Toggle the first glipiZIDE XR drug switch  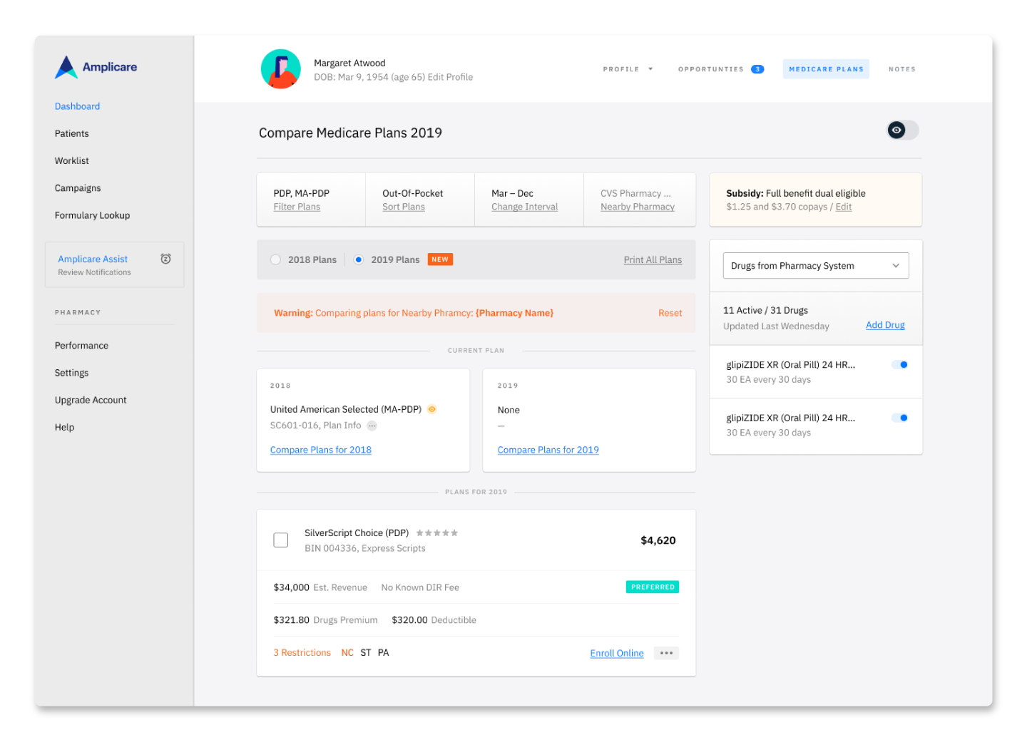900,365
